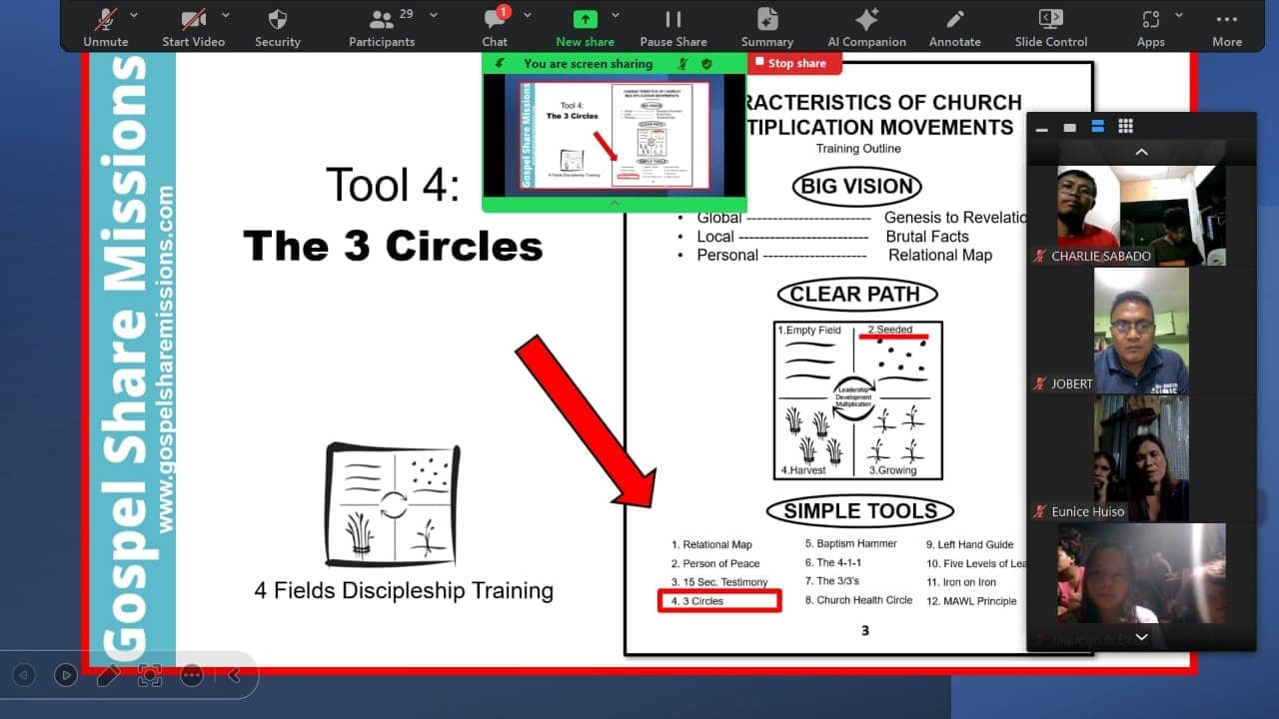Click the green New share button
The image size is (1279, 719).
coord(586,27)
